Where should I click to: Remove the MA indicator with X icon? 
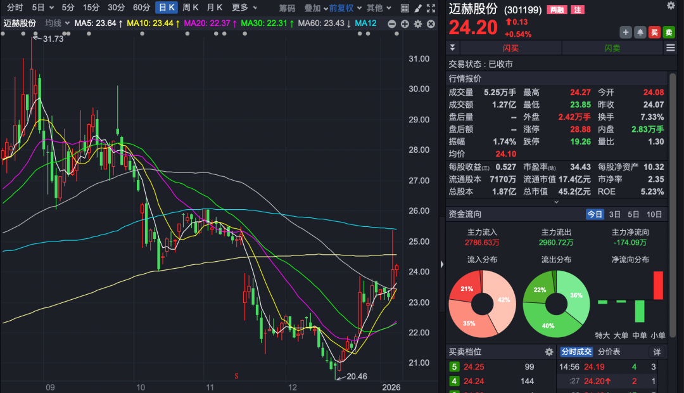coord(431,23)
